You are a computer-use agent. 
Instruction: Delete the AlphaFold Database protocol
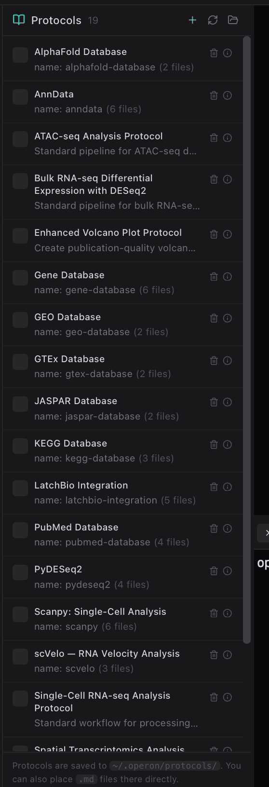(214, 53)
